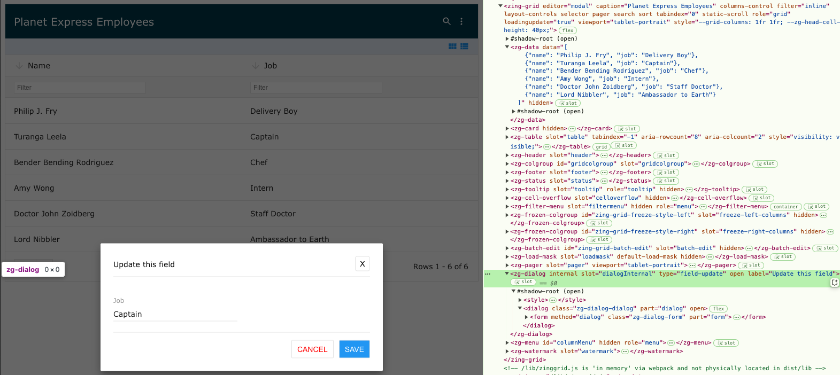Expand the zg-pager element node

click(x=507, y=265)
